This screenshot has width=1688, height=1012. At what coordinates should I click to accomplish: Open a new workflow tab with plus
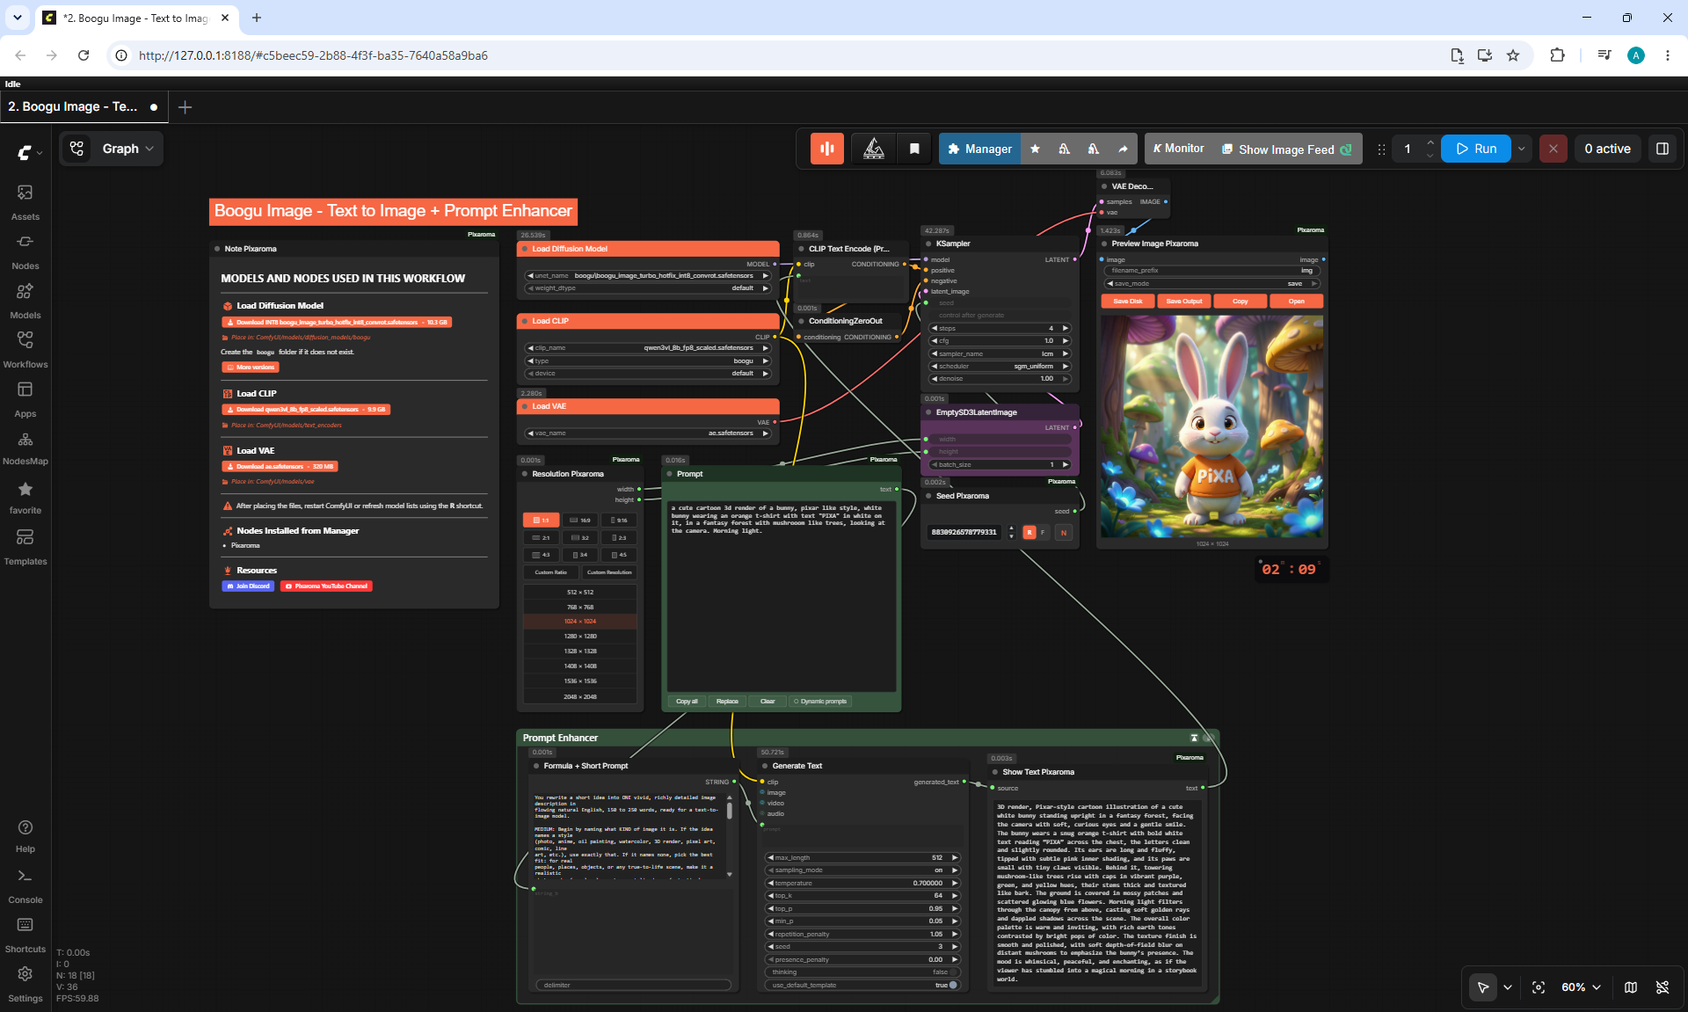pos(185,107)
